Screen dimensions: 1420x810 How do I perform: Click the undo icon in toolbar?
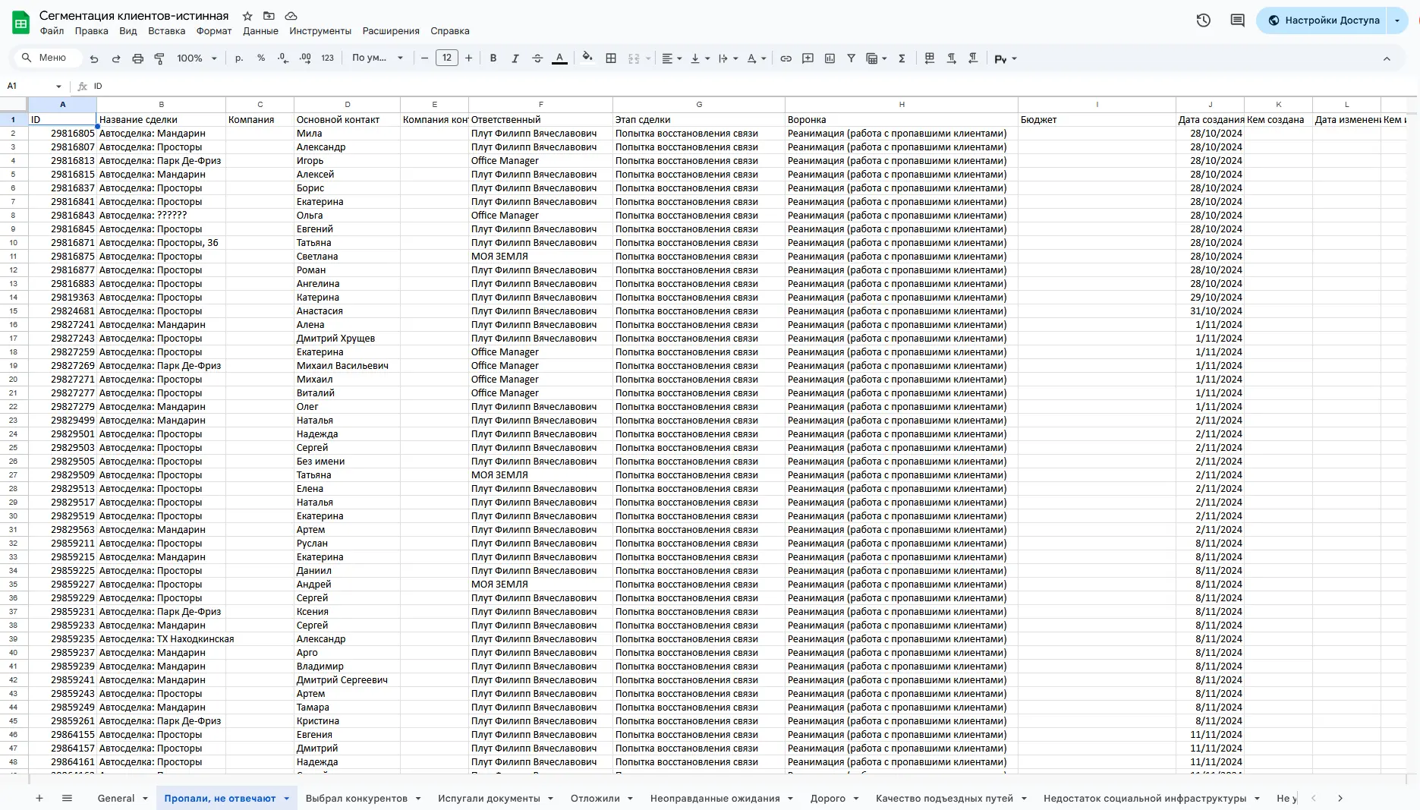pos(94,58)
